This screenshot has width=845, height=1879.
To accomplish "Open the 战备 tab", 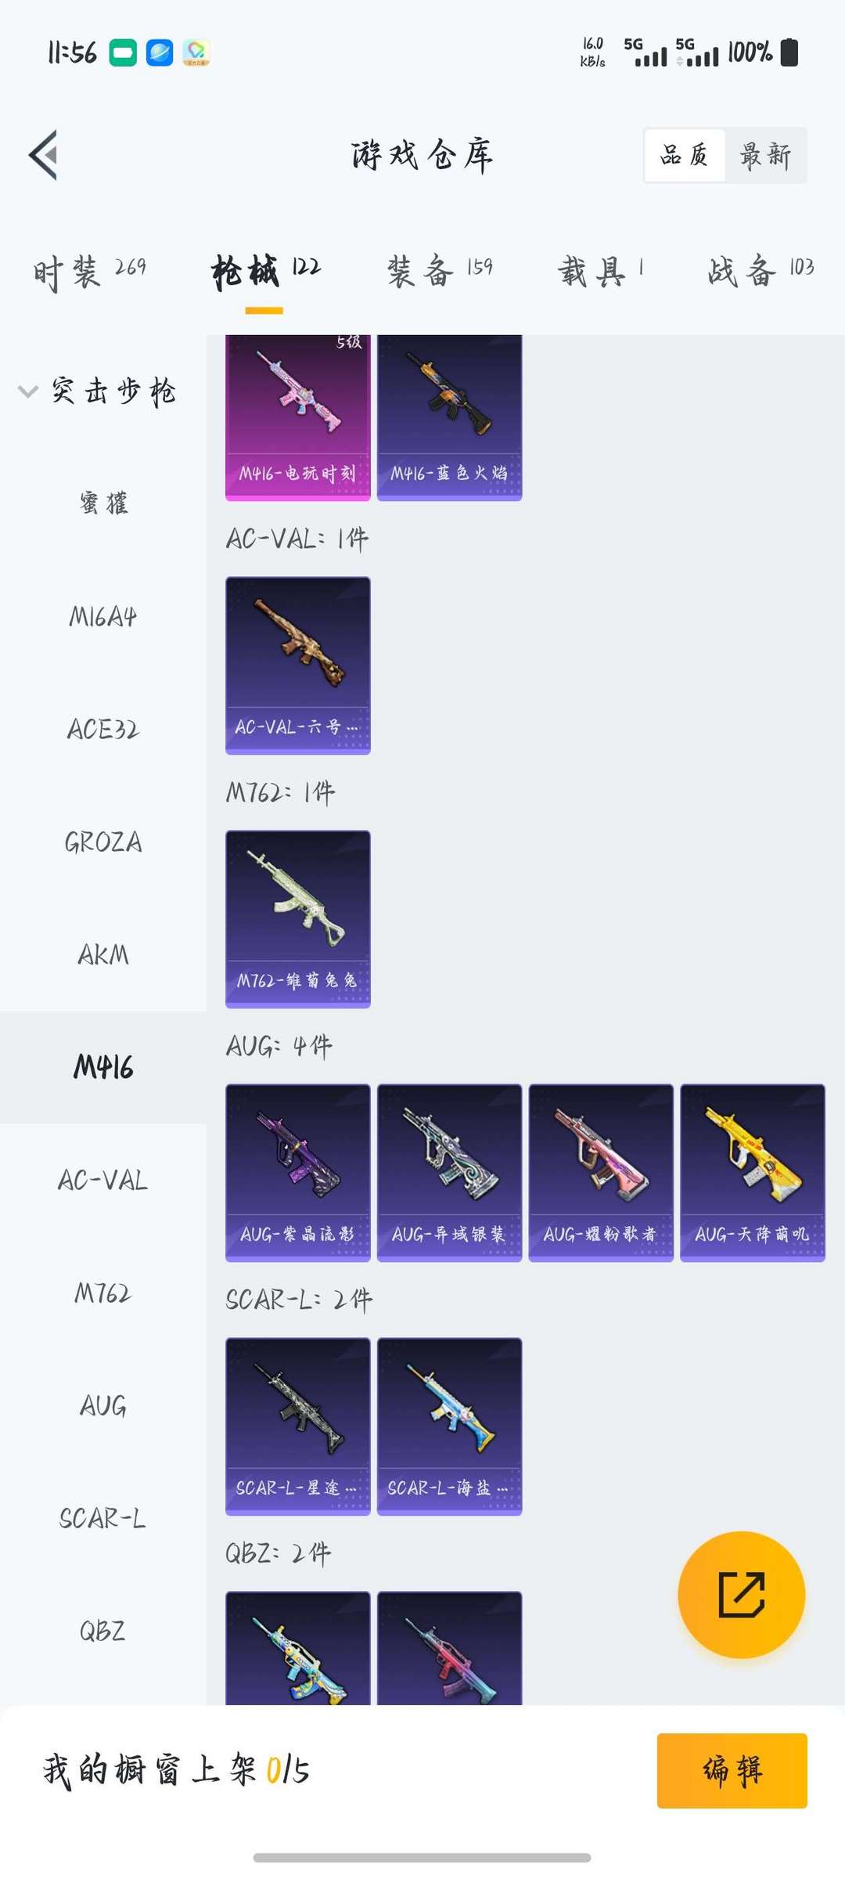I will (x=760, y=271).
